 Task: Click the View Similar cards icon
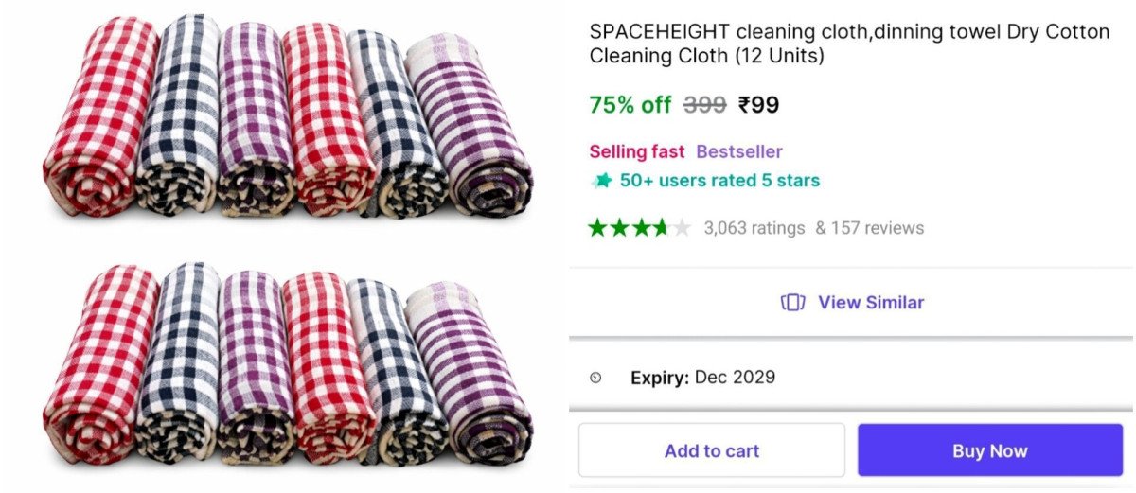coord(792,303)
